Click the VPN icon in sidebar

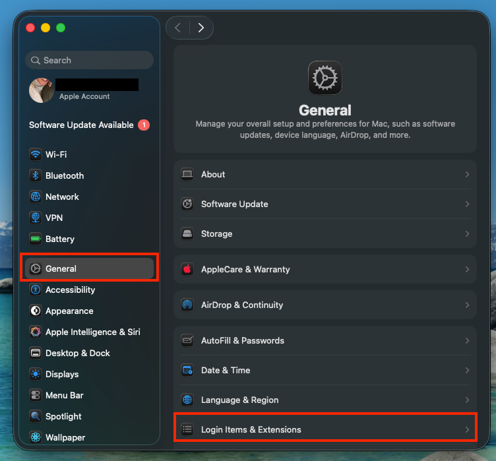coord(36,218)
